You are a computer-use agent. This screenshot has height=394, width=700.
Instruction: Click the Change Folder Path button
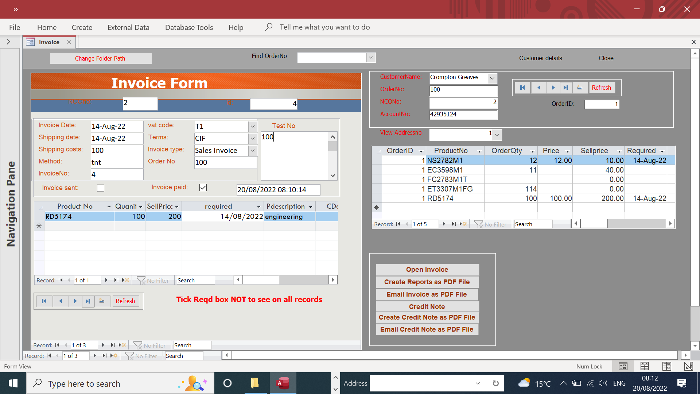tap(100, 58)
